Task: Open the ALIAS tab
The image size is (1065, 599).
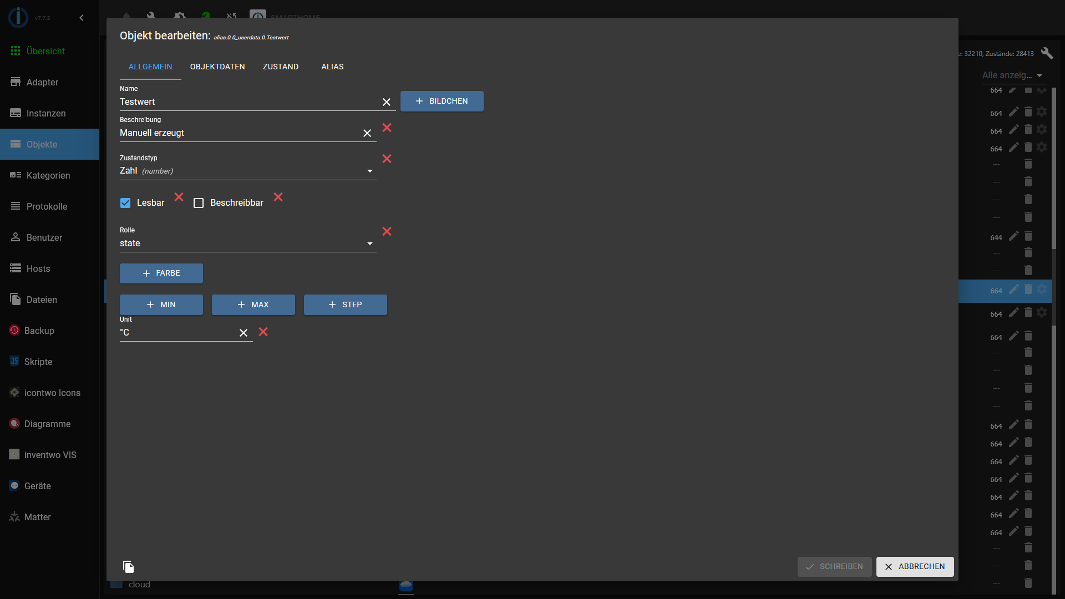Action: 332,67
